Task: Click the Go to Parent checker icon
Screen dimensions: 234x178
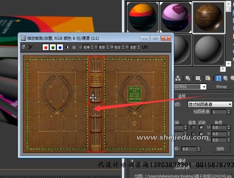Action: [x=225, y=78]
